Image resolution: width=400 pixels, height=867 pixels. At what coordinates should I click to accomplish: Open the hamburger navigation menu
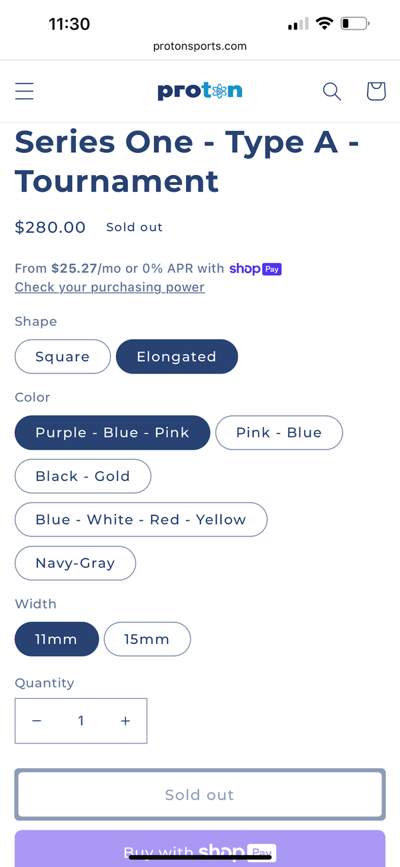coord(25,91)
